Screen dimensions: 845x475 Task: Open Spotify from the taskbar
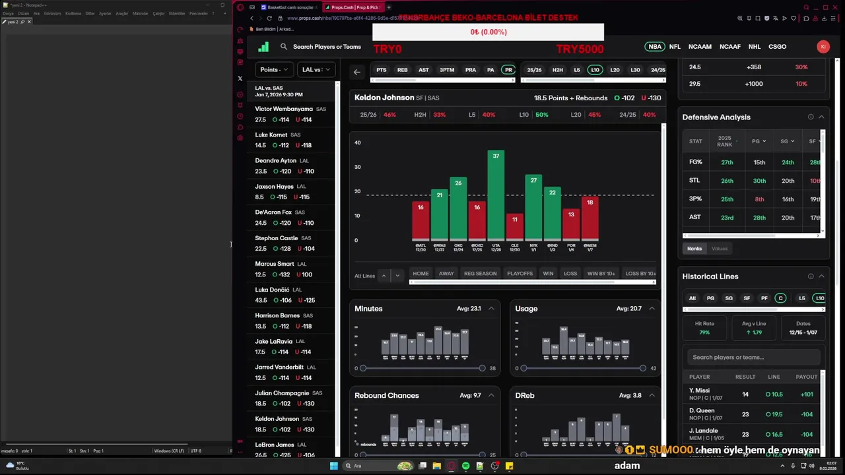(x=465, y=466)
